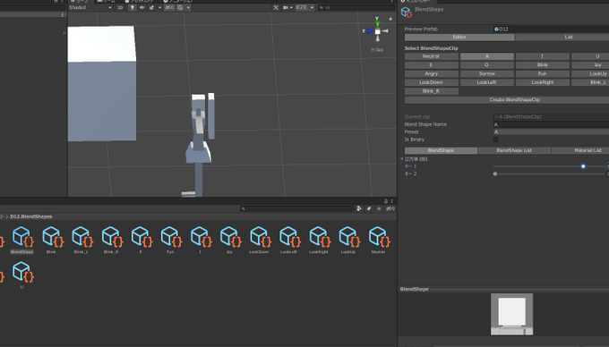The height and width of the screenshot is (347, 609).
Task: Select the Joy clip asset icon
Action: coord(230,237)
